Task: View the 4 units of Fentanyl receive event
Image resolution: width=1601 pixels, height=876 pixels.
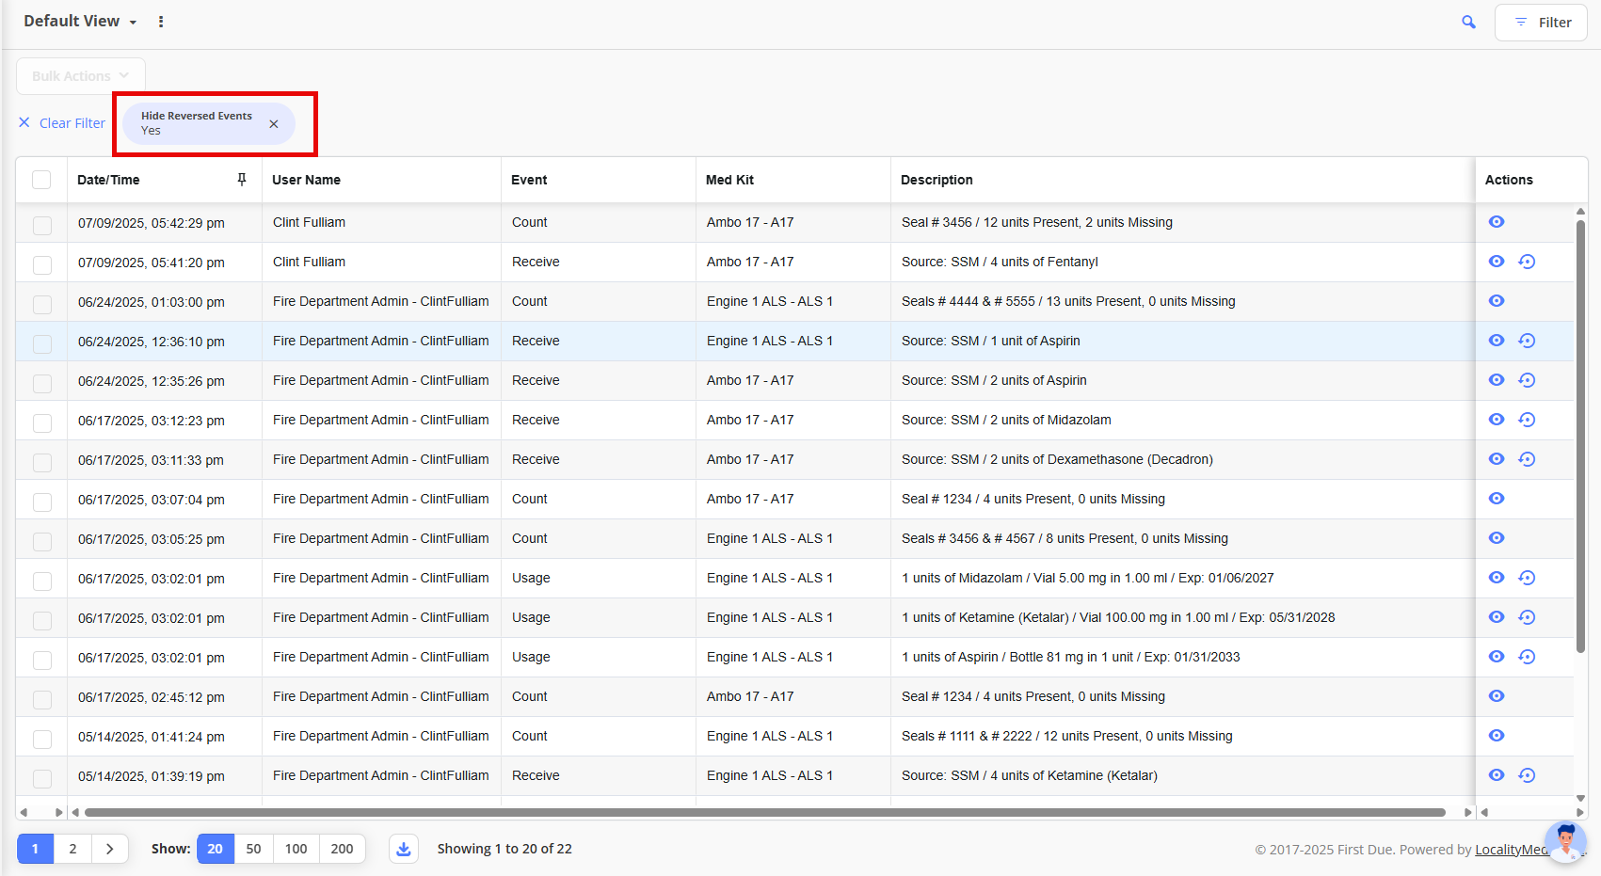Action: 1497,262
